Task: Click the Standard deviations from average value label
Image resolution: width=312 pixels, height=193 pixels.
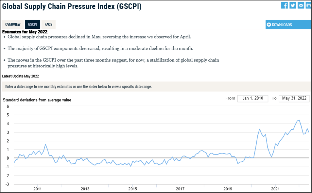Action: (x=37, y=100)
